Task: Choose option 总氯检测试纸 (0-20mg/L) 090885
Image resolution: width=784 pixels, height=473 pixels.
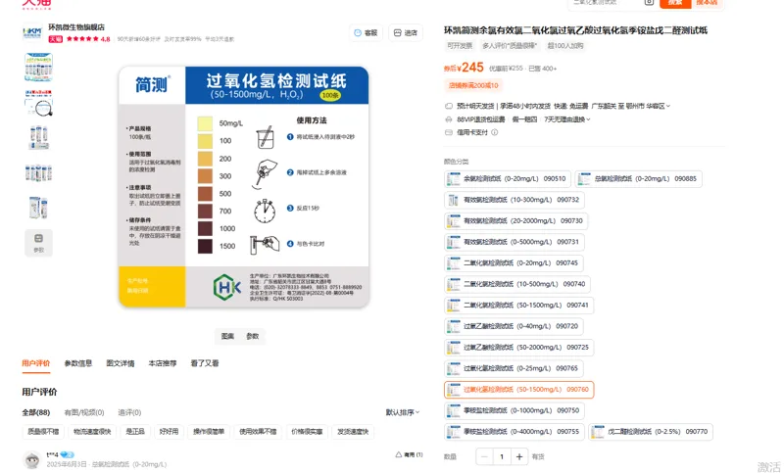Action: point(638,179)
